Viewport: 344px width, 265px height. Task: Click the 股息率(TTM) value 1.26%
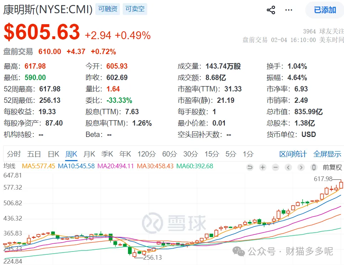point(142,123)
